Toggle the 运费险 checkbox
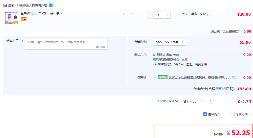The width and height of the screenshot is (253, 138). click(155, 77)
